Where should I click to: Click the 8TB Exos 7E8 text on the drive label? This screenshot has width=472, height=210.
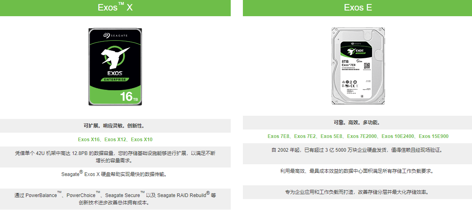point(348,63)
